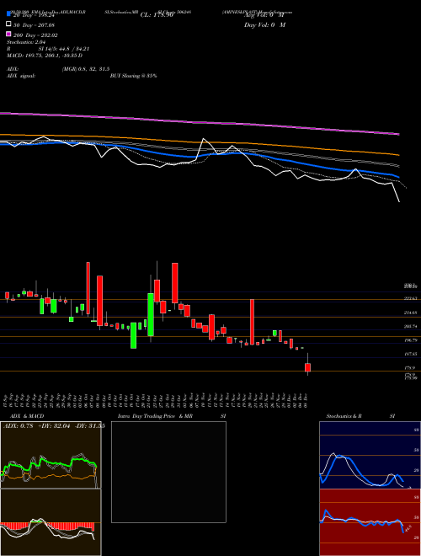
Task: Open the red RSI chart panel
Action: click(370, 522)
